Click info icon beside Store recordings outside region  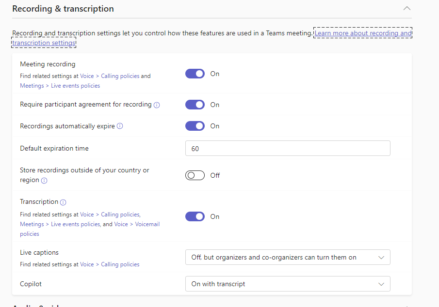click(x=44, y=181)
